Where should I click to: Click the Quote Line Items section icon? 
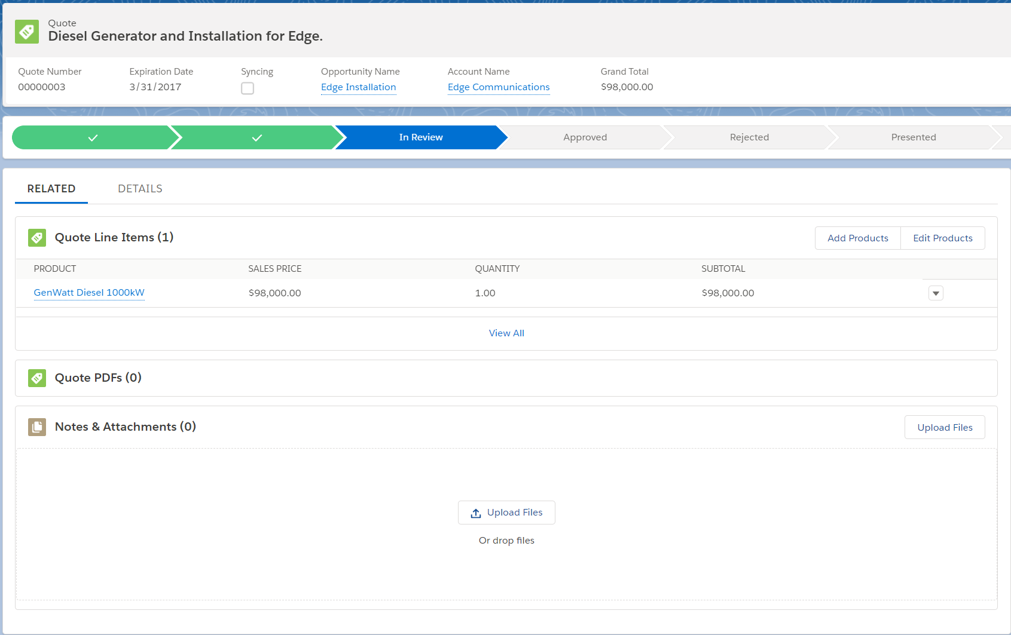(x=37, y=238)
